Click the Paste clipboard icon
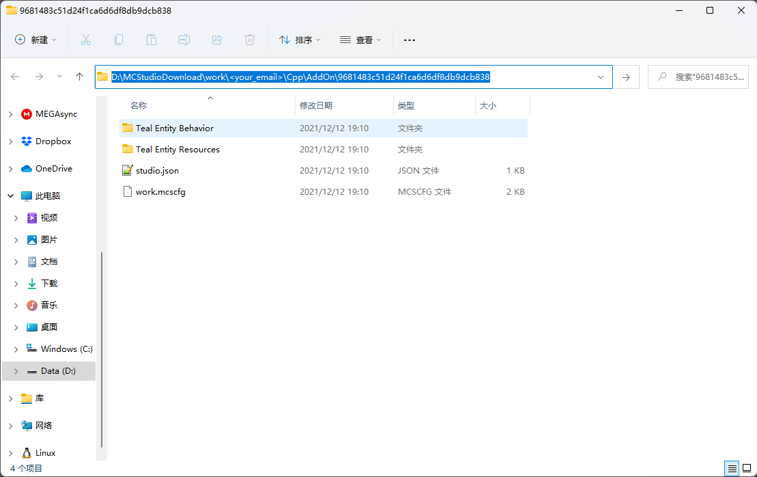 click(152, 40)
